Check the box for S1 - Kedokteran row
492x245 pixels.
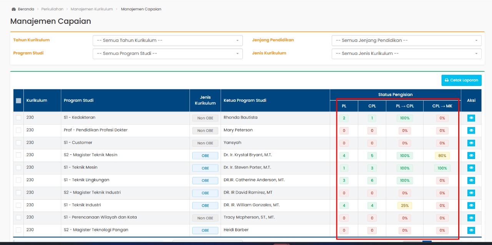pos(18,118)
